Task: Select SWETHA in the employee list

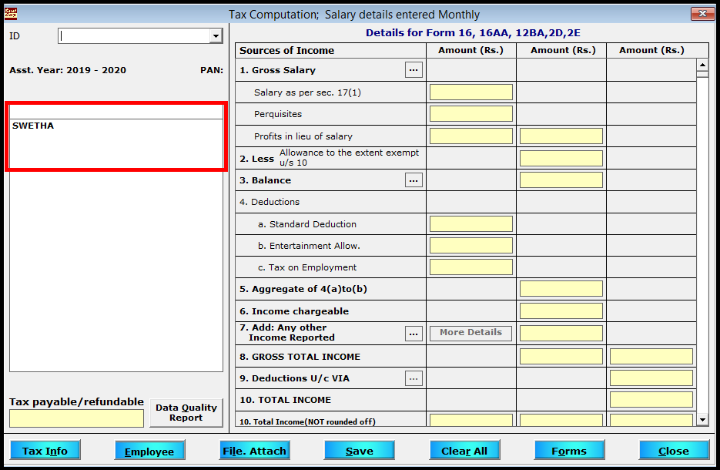Action: point(33,126)
